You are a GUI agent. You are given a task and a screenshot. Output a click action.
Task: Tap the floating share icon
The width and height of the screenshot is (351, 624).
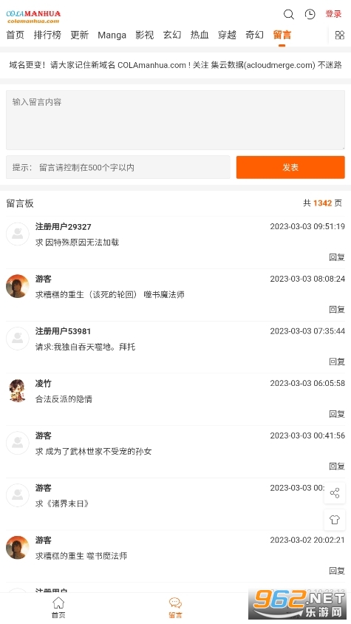[x=334, y=493]
